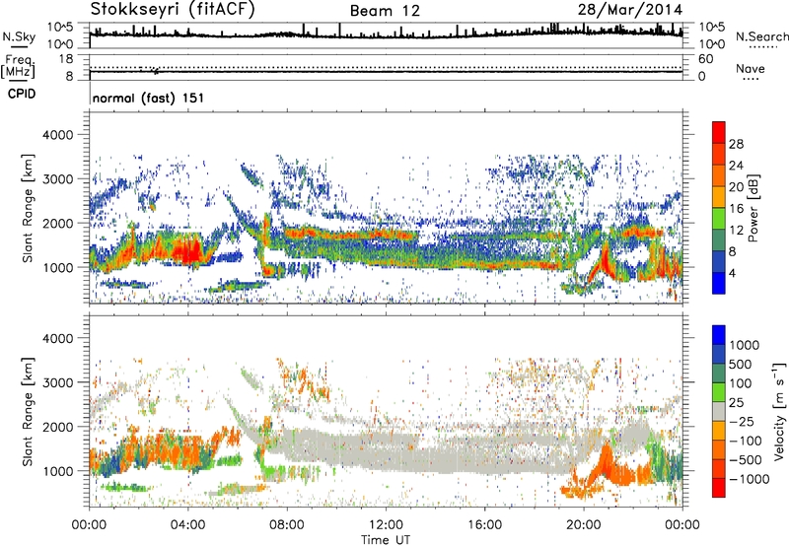789x546 pixels.
Task: Pick the gray segment of velocity colorbar
Action: (719, 412)
